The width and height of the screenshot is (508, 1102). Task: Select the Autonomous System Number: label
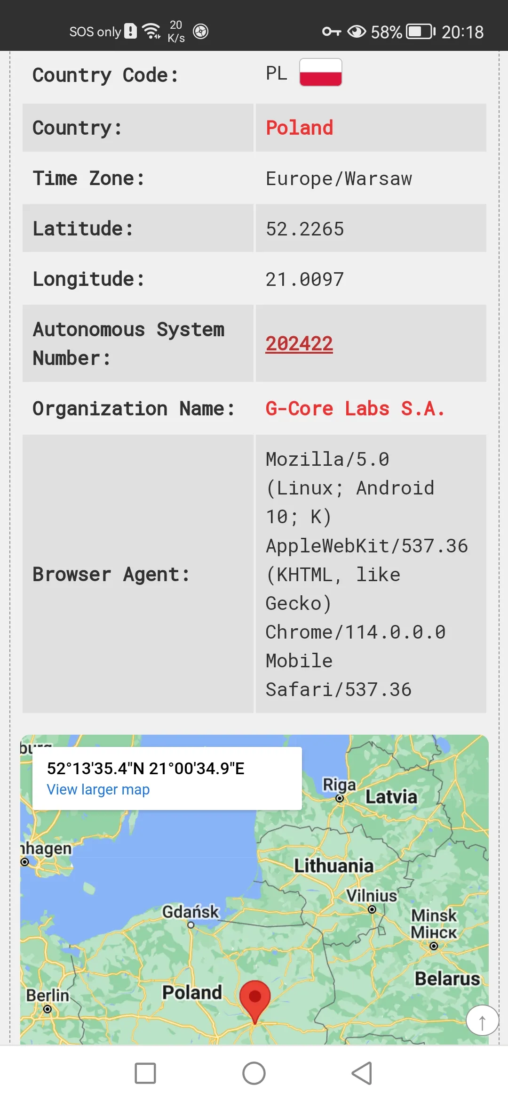(128, 343)
